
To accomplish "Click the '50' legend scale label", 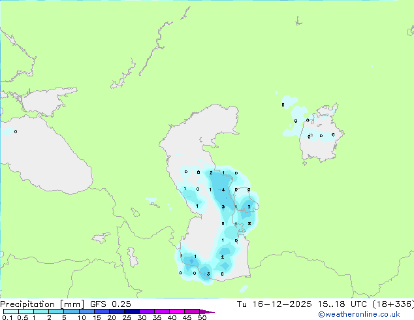I will click(x=202, y=317).
